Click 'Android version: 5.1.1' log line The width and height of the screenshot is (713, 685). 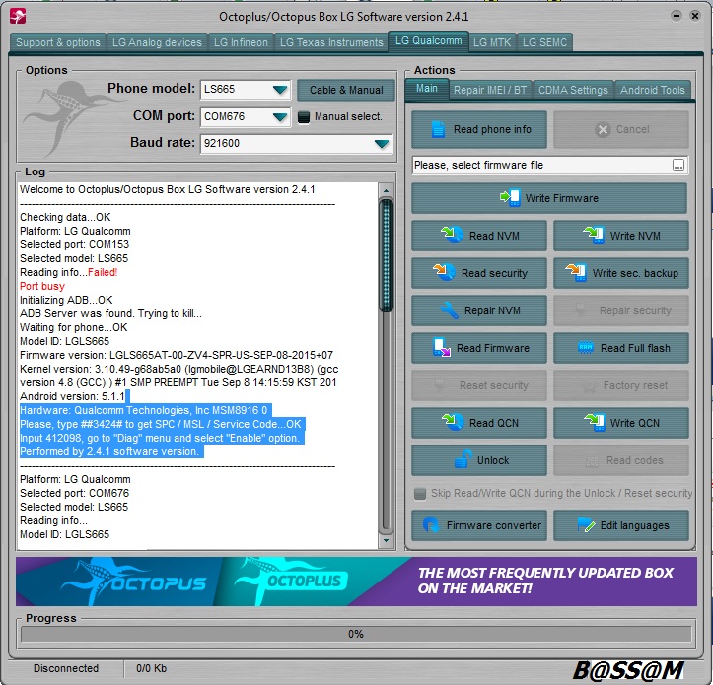tap(72, 396)
